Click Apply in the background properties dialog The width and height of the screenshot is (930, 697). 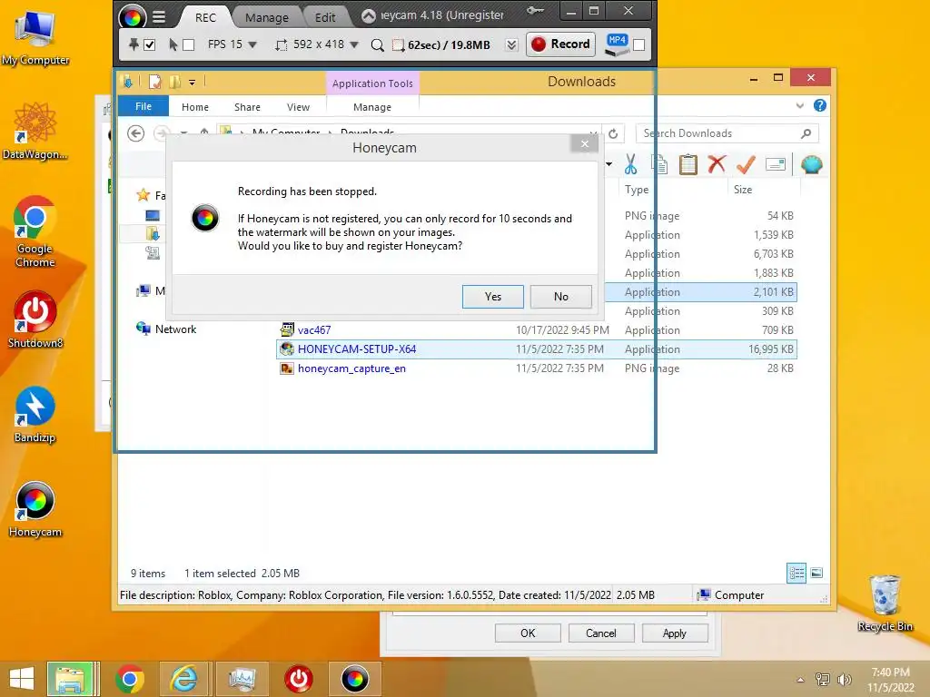coord(675,633)
